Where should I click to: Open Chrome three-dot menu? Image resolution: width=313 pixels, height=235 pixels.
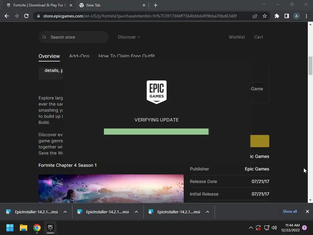click(x=306, y=16)
